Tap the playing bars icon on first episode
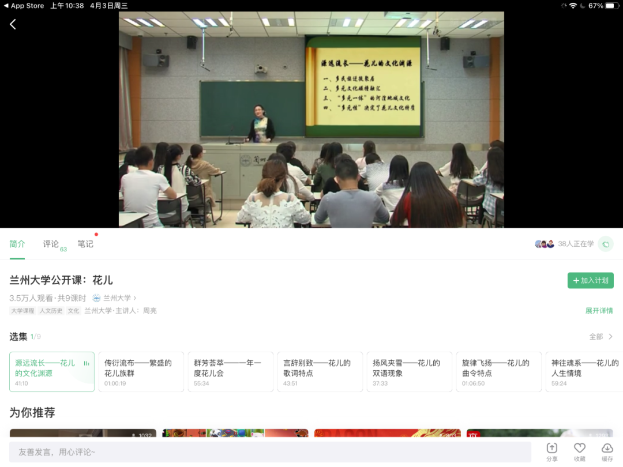Image resolution: width=623 pixels, height=467 pixels. [x=86, y=363]
